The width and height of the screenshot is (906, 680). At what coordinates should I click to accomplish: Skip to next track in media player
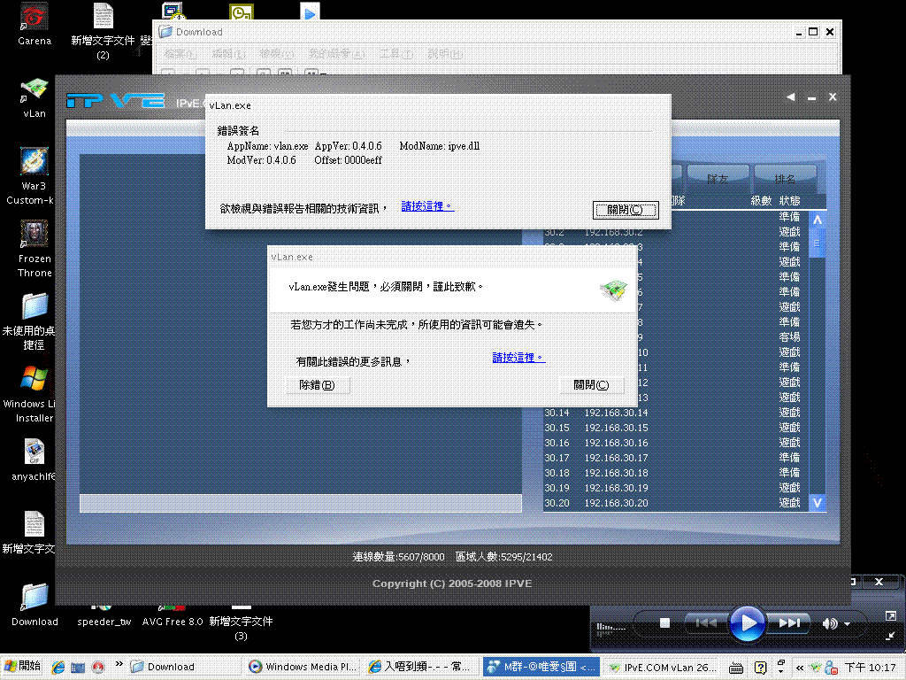[x=788, y=623]
